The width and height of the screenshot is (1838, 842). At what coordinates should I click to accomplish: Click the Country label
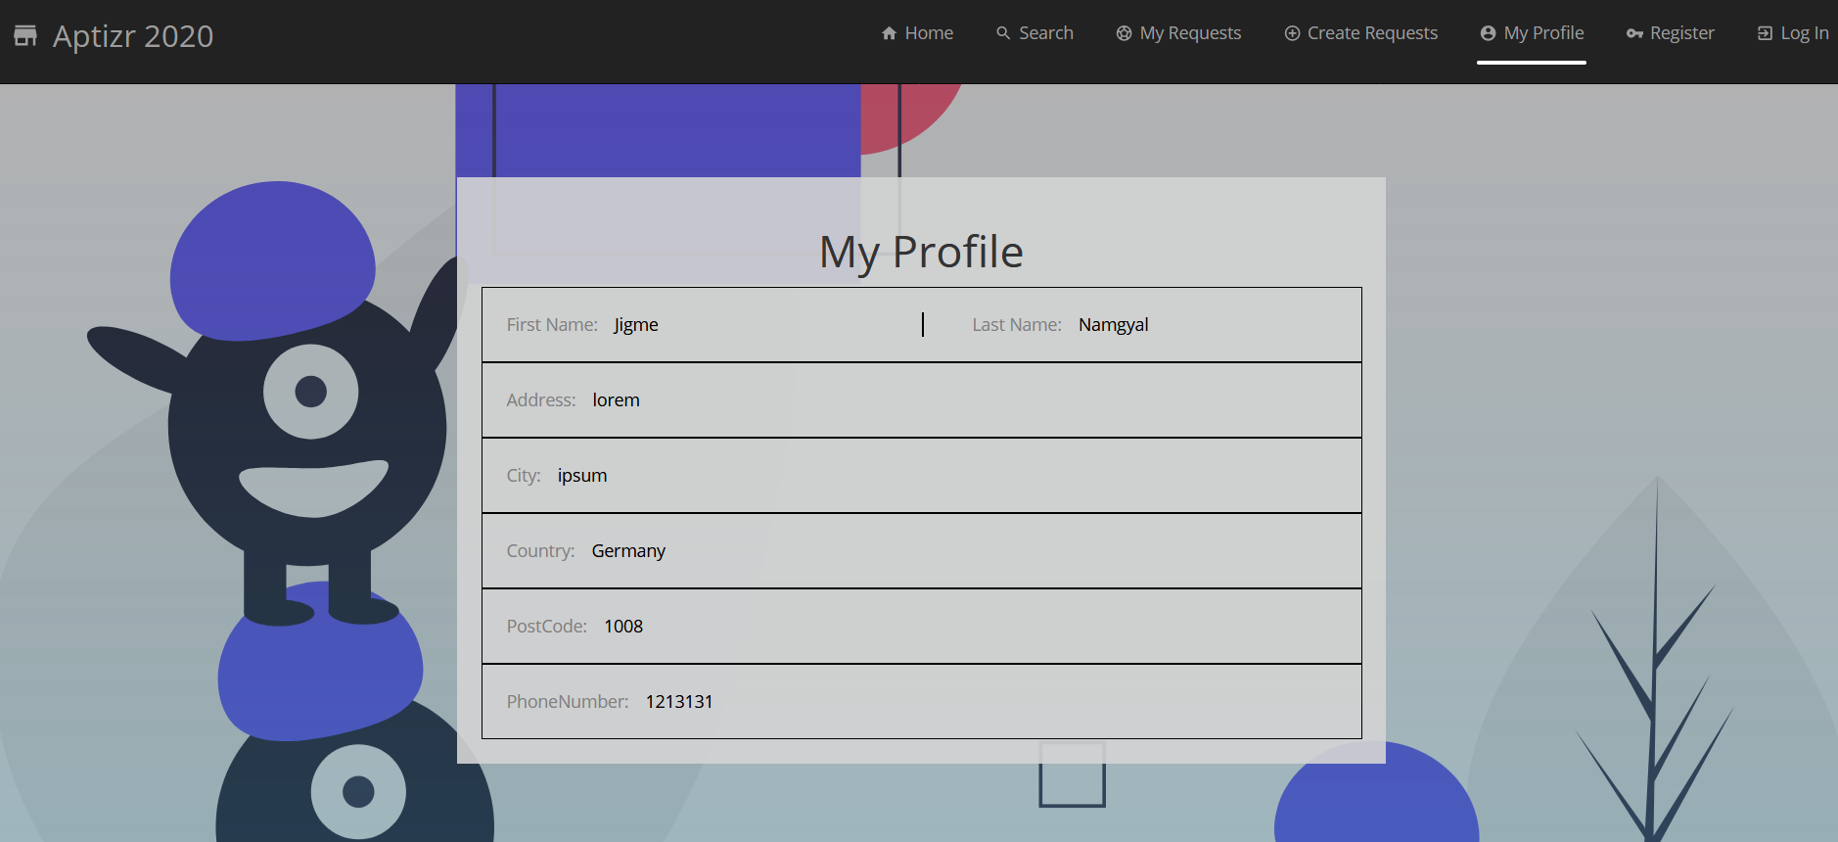coord(540,551)
